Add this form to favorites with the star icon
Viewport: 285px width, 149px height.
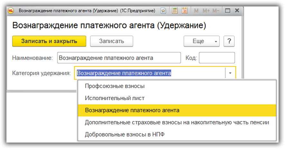163,11
